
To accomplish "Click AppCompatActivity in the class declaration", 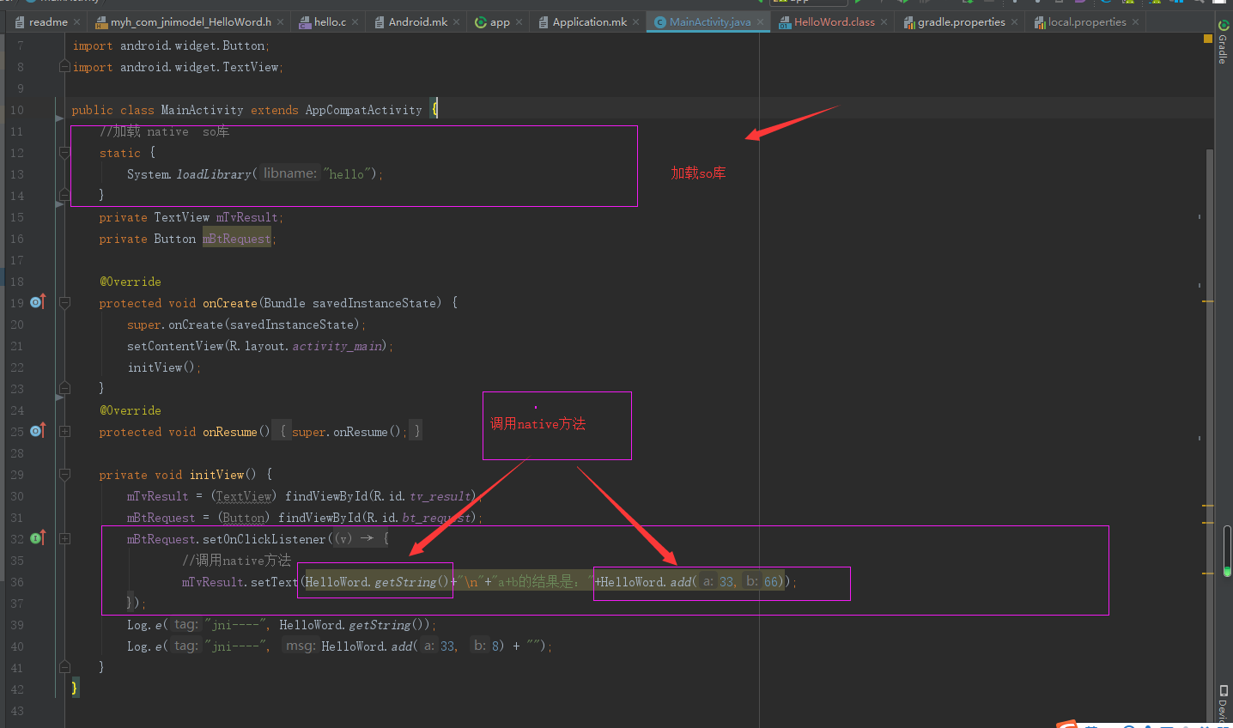I will (364, 110).
